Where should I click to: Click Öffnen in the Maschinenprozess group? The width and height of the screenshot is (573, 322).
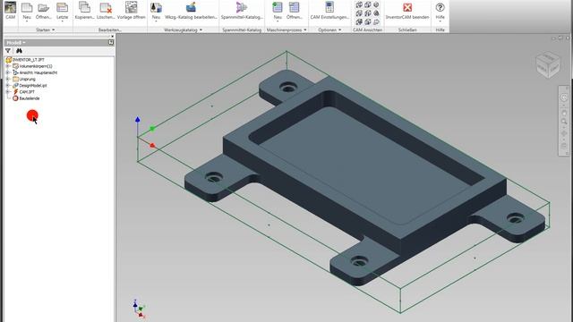[295, 10]
